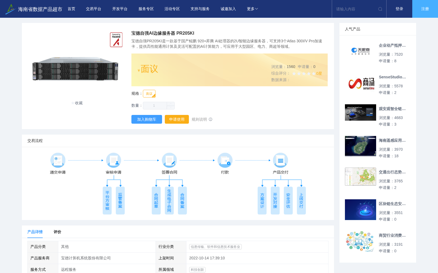Click the 审核申请 step icon
This screenshot has width=438, height=273.
[x=114, y=160]
